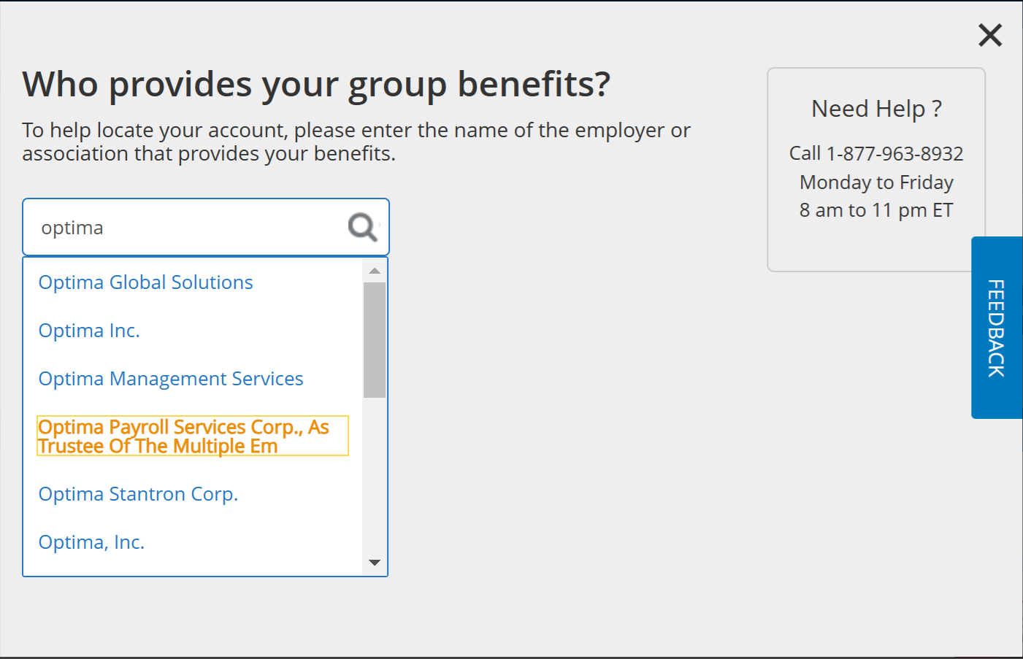Close the group benefits dialog
Screen dimensions: 1023x659
[x=989, y=35]
